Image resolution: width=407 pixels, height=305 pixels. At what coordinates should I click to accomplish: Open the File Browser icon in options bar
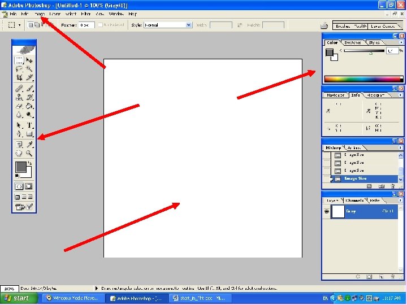[324, 25]
